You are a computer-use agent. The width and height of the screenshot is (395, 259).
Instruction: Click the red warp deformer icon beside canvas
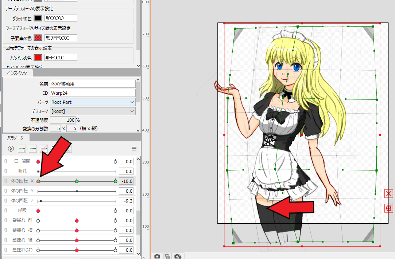[x=388, y=208]
